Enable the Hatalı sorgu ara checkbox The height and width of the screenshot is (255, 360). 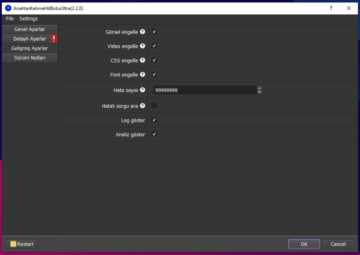click(x=154, y=105)
